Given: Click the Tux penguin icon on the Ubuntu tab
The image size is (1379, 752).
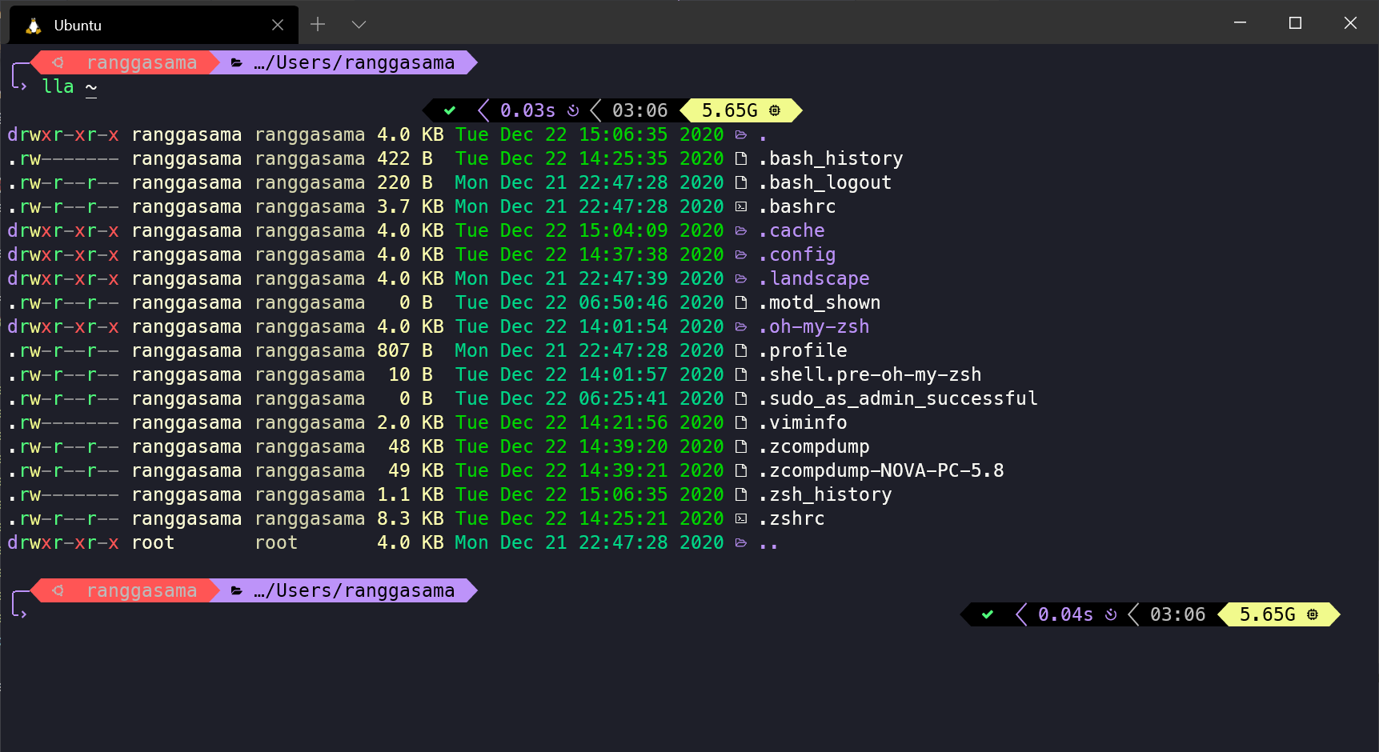Looking at the screenshot, I should pyautogui.click(x=32, y=24).
